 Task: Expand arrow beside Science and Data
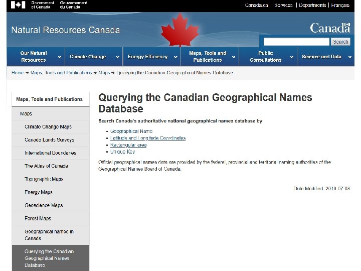click(x=350, y=57)
